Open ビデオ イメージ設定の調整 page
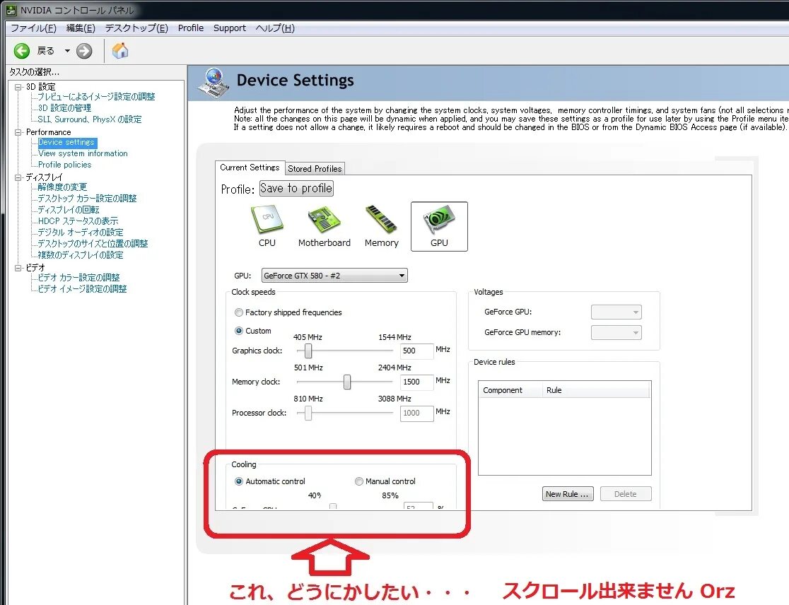Viewport: 789px width, 605px height. (x=82, y=288)
